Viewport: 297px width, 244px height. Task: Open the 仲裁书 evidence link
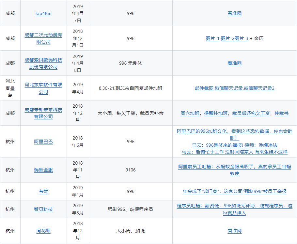pos(282,113)
